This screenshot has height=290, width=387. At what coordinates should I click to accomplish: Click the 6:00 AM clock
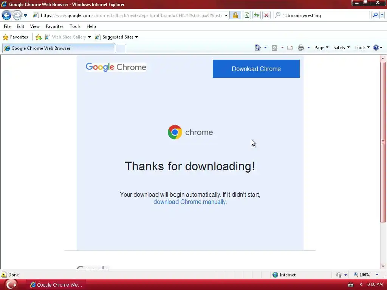[375, 285]
